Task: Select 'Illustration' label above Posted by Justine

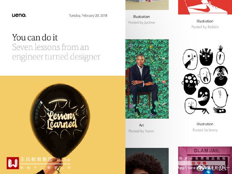Action: pyautogui.click(x=142, y=17)
